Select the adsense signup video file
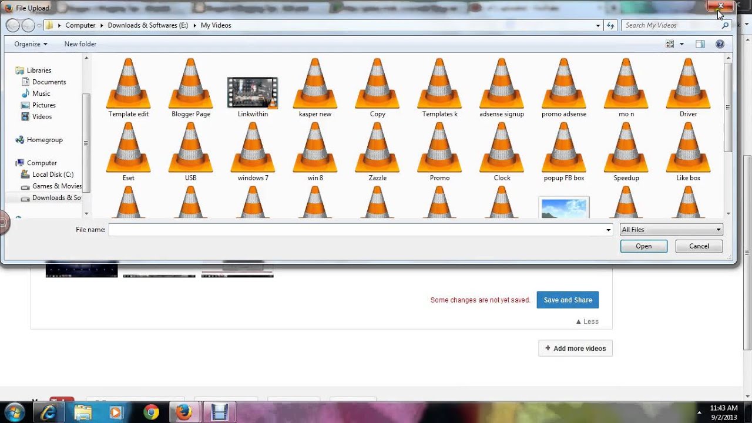Viewport: 752px width, 423px height. (x=502, y=88)
